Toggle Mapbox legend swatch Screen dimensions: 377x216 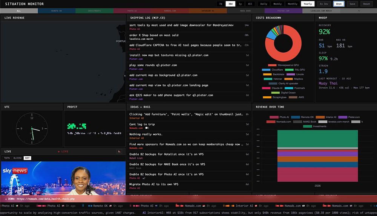click(288, 79)
